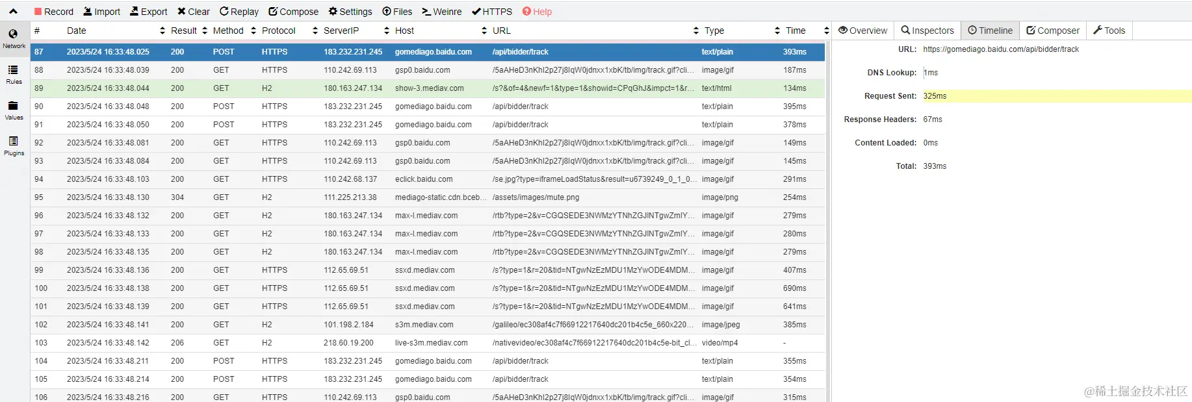Open the HTTPS settings
This screenshot has width=1192, height=402.
point(492,12)
